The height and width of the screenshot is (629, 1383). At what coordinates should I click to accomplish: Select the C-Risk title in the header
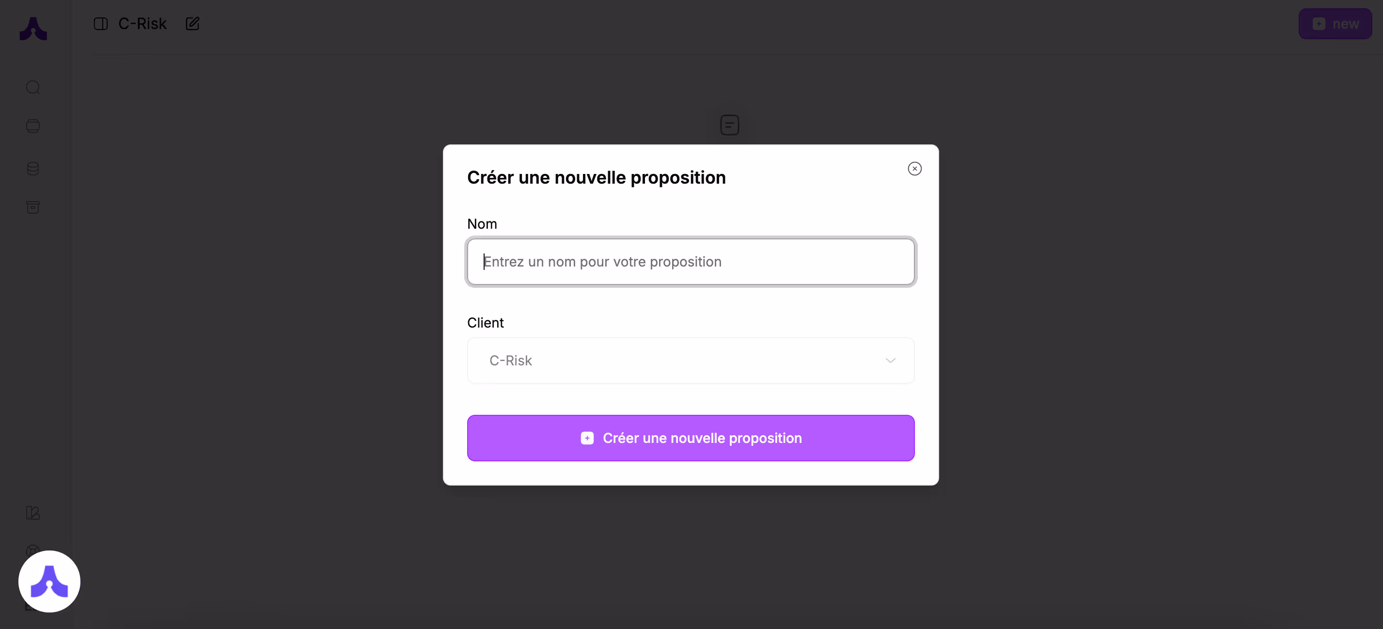[142, 24]
